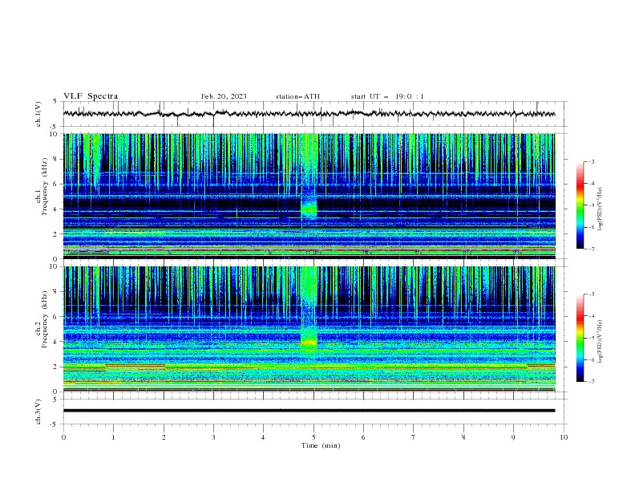Image resolution: width=635 pixels, height=491 pixels.
Task: Click the '-3' label on ch.1 color bar
Action: (x=592, y=161)
